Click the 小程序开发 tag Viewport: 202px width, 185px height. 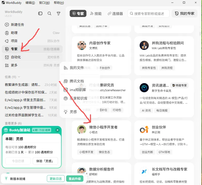(x=86, y=152)
